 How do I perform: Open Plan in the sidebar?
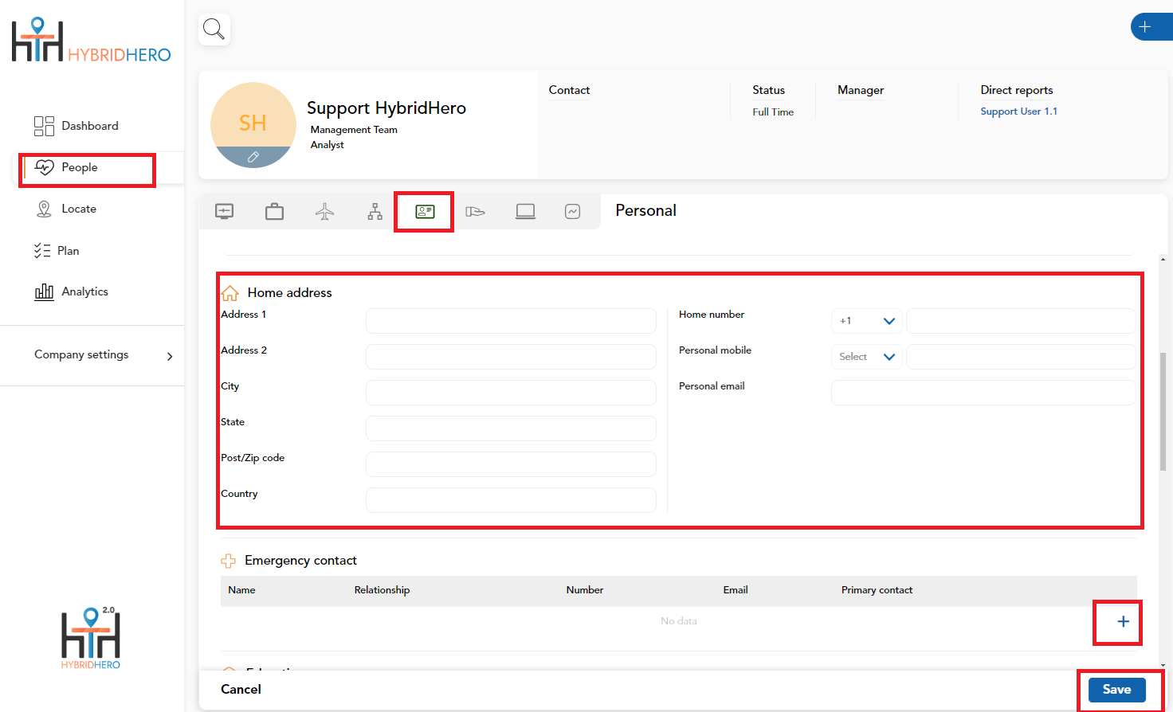point(57,251)
